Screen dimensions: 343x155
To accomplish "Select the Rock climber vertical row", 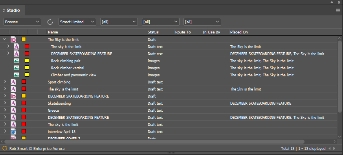I will (168, 68).
